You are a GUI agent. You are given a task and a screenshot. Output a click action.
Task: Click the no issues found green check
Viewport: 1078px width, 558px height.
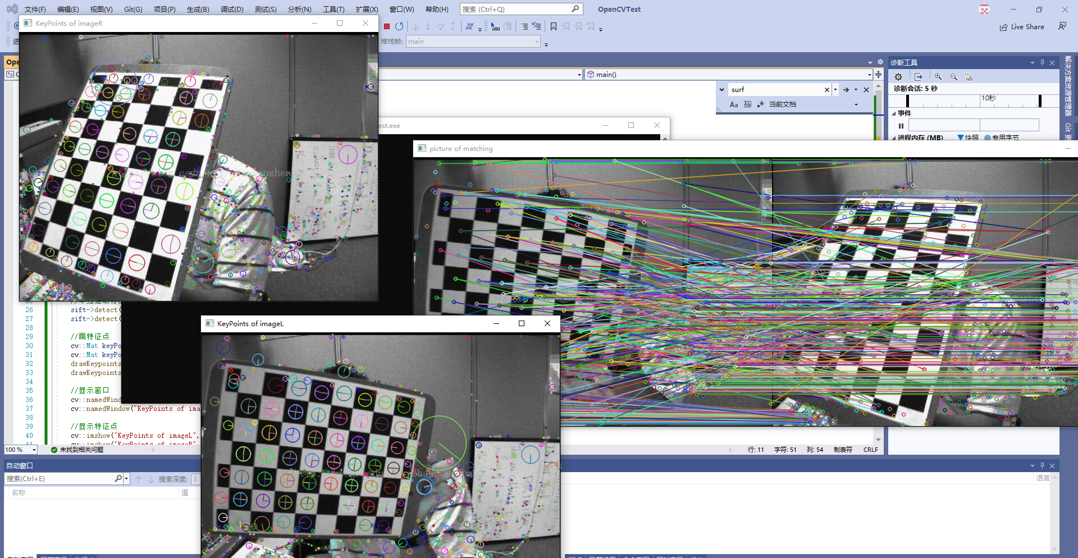click(54, 450)
